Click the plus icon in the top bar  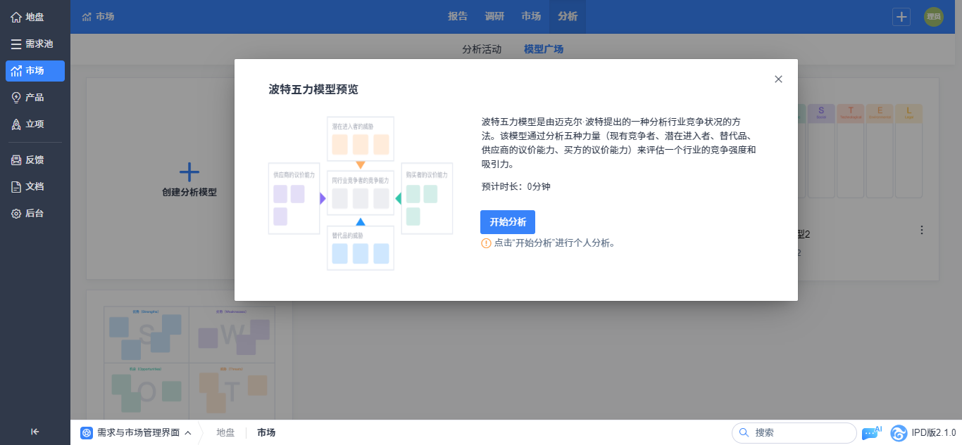click(901, 17)
